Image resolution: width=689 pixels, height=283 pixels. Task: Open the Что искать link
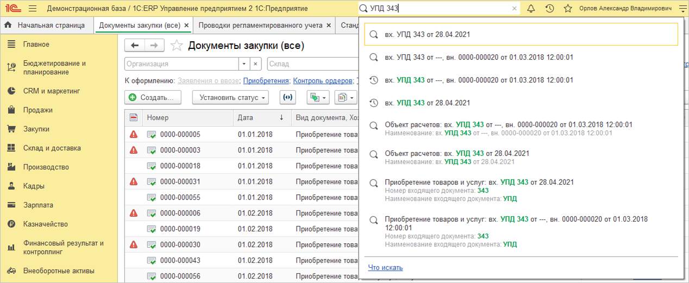pyautogui.click(x=385, y=268)
